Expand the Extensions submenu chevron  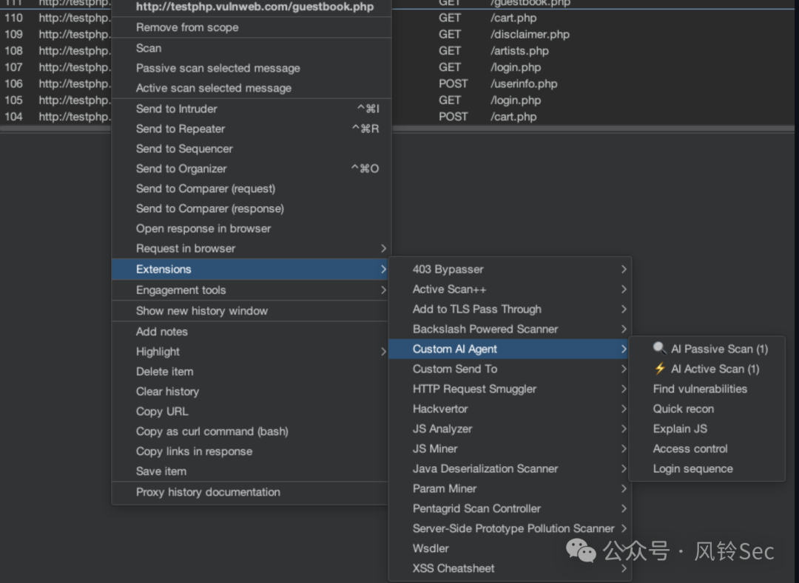pyautogui.click(x=383, y=269)
